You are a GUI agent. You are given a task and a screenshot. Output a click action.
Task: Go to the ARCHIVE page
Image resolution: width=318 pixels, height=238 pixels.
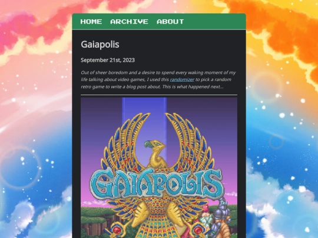pos(129,22)
